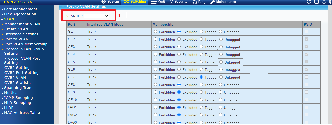Click the Maintenance wrench icon
Screen dimensions: 332x125
tap(213, 2)
